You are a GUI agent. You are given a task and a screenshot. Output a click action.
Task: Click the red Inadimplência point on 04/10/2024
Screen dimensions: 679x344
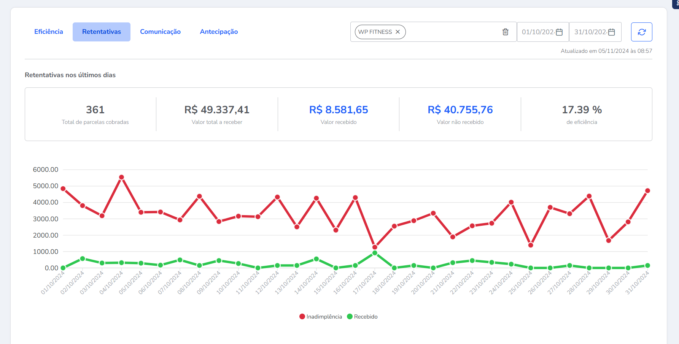pos(122,178)
